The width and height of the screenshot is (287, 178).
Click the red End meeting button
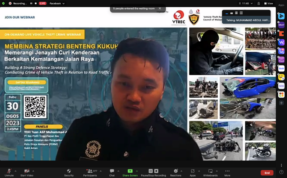pyautogui.click(x=267, y=173)
